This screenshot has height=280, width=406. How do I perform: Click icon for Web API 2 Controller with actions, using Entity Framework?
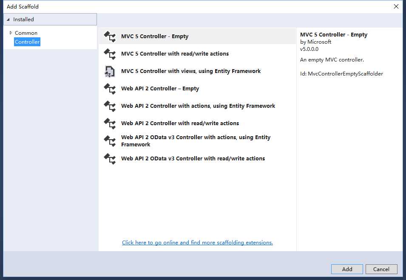[110, 106]
